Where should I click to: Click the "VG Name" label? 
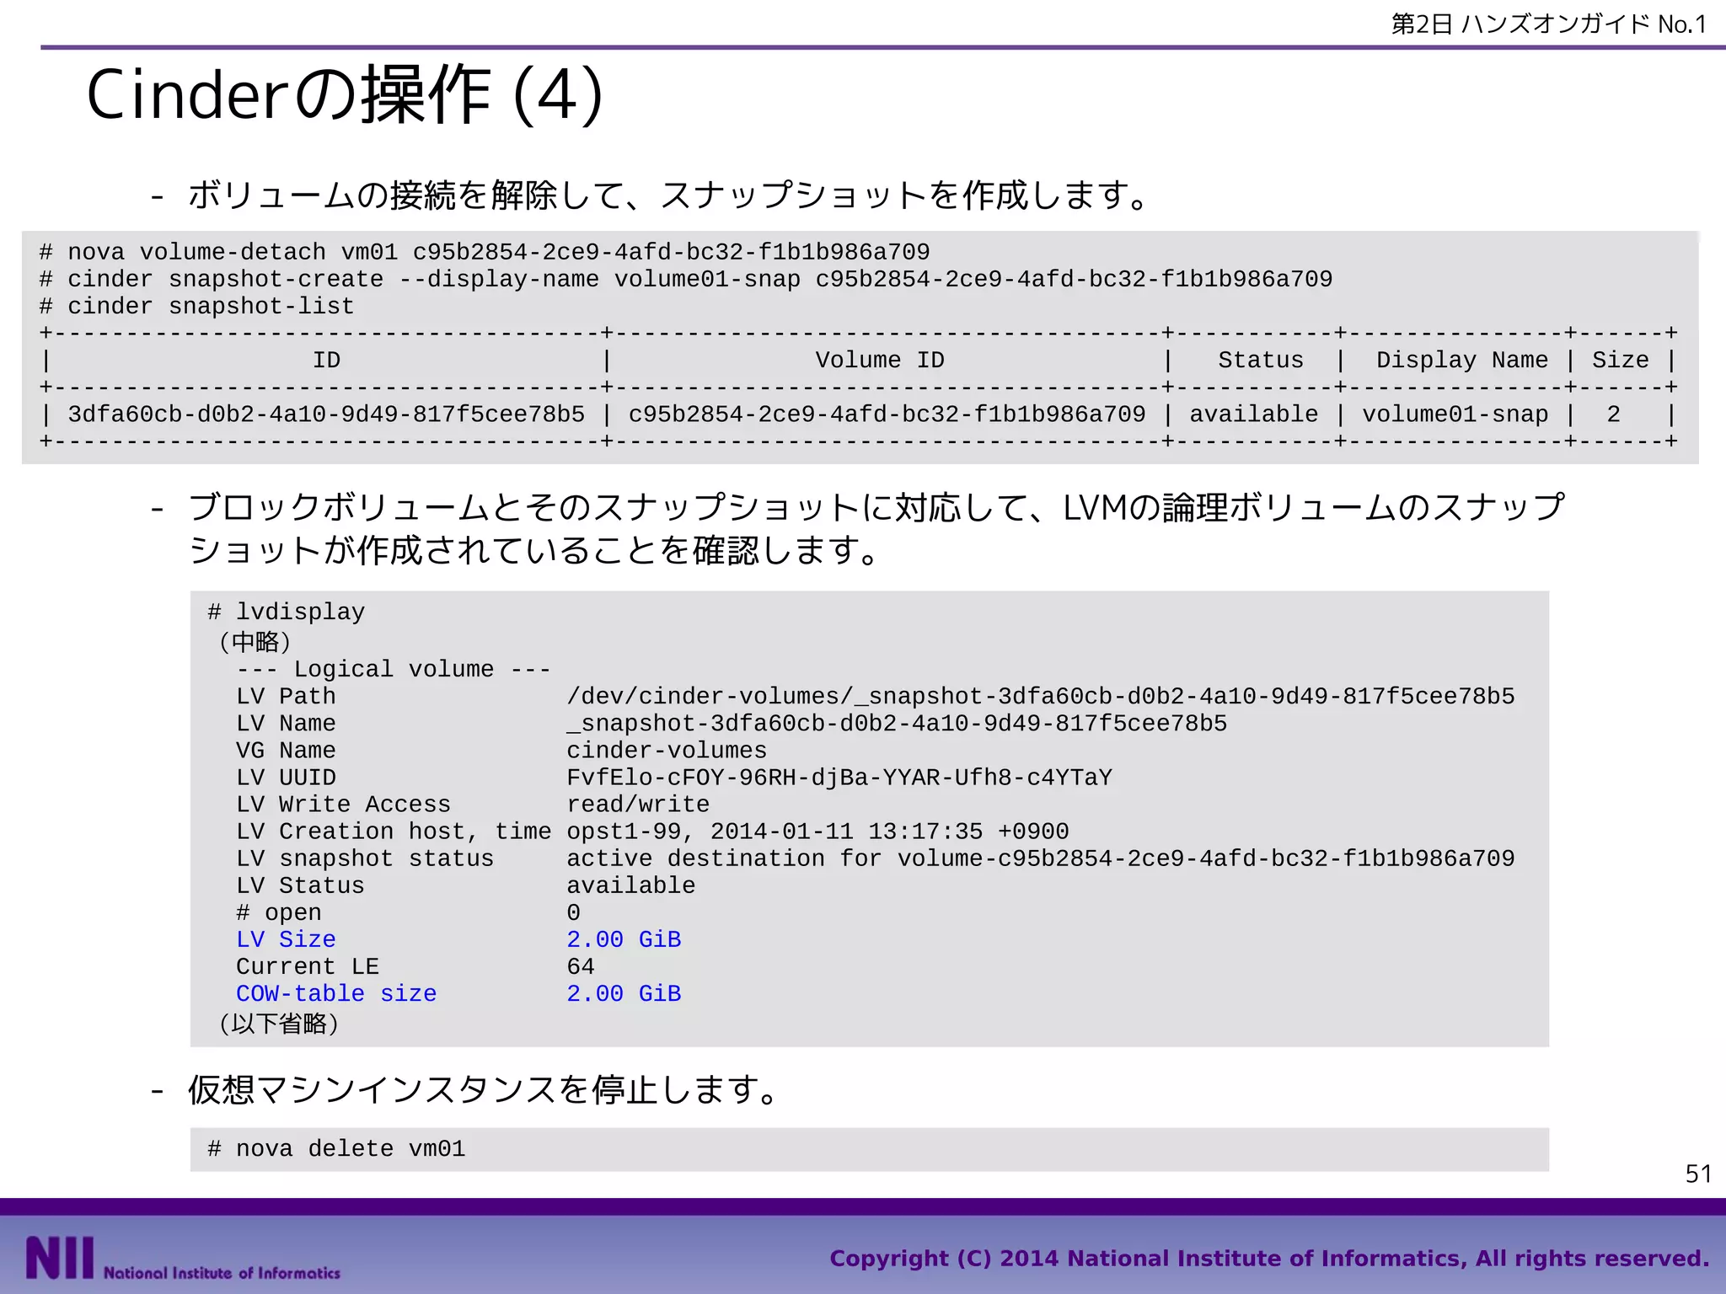click(x=286, y=750)
